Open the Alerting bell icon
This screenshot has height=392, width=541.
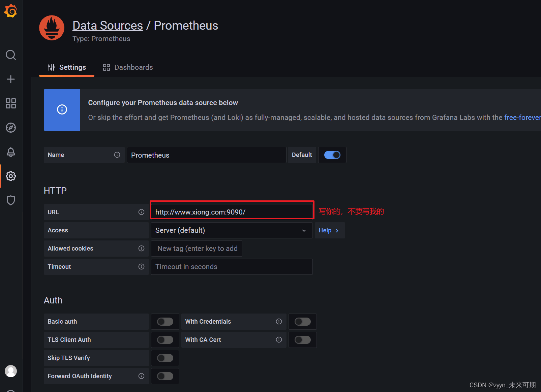coord(11,152)
